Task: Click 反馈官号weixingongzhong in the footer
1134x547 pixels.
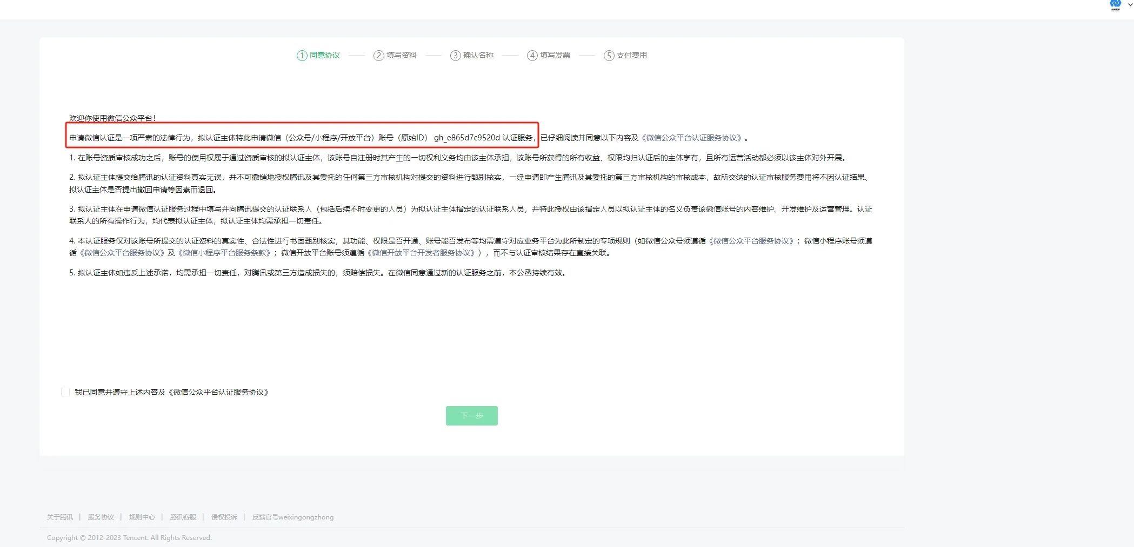Action: [293, 517]
